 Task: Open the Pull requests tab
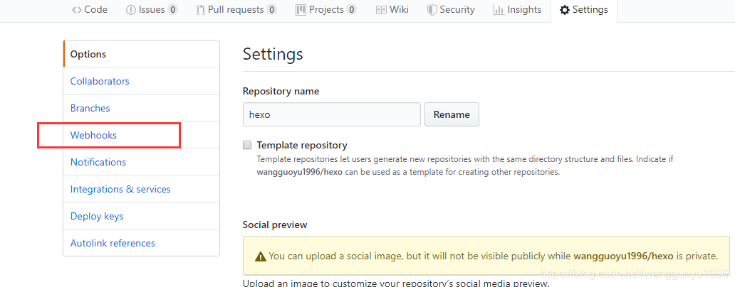(x=236, y=9)
